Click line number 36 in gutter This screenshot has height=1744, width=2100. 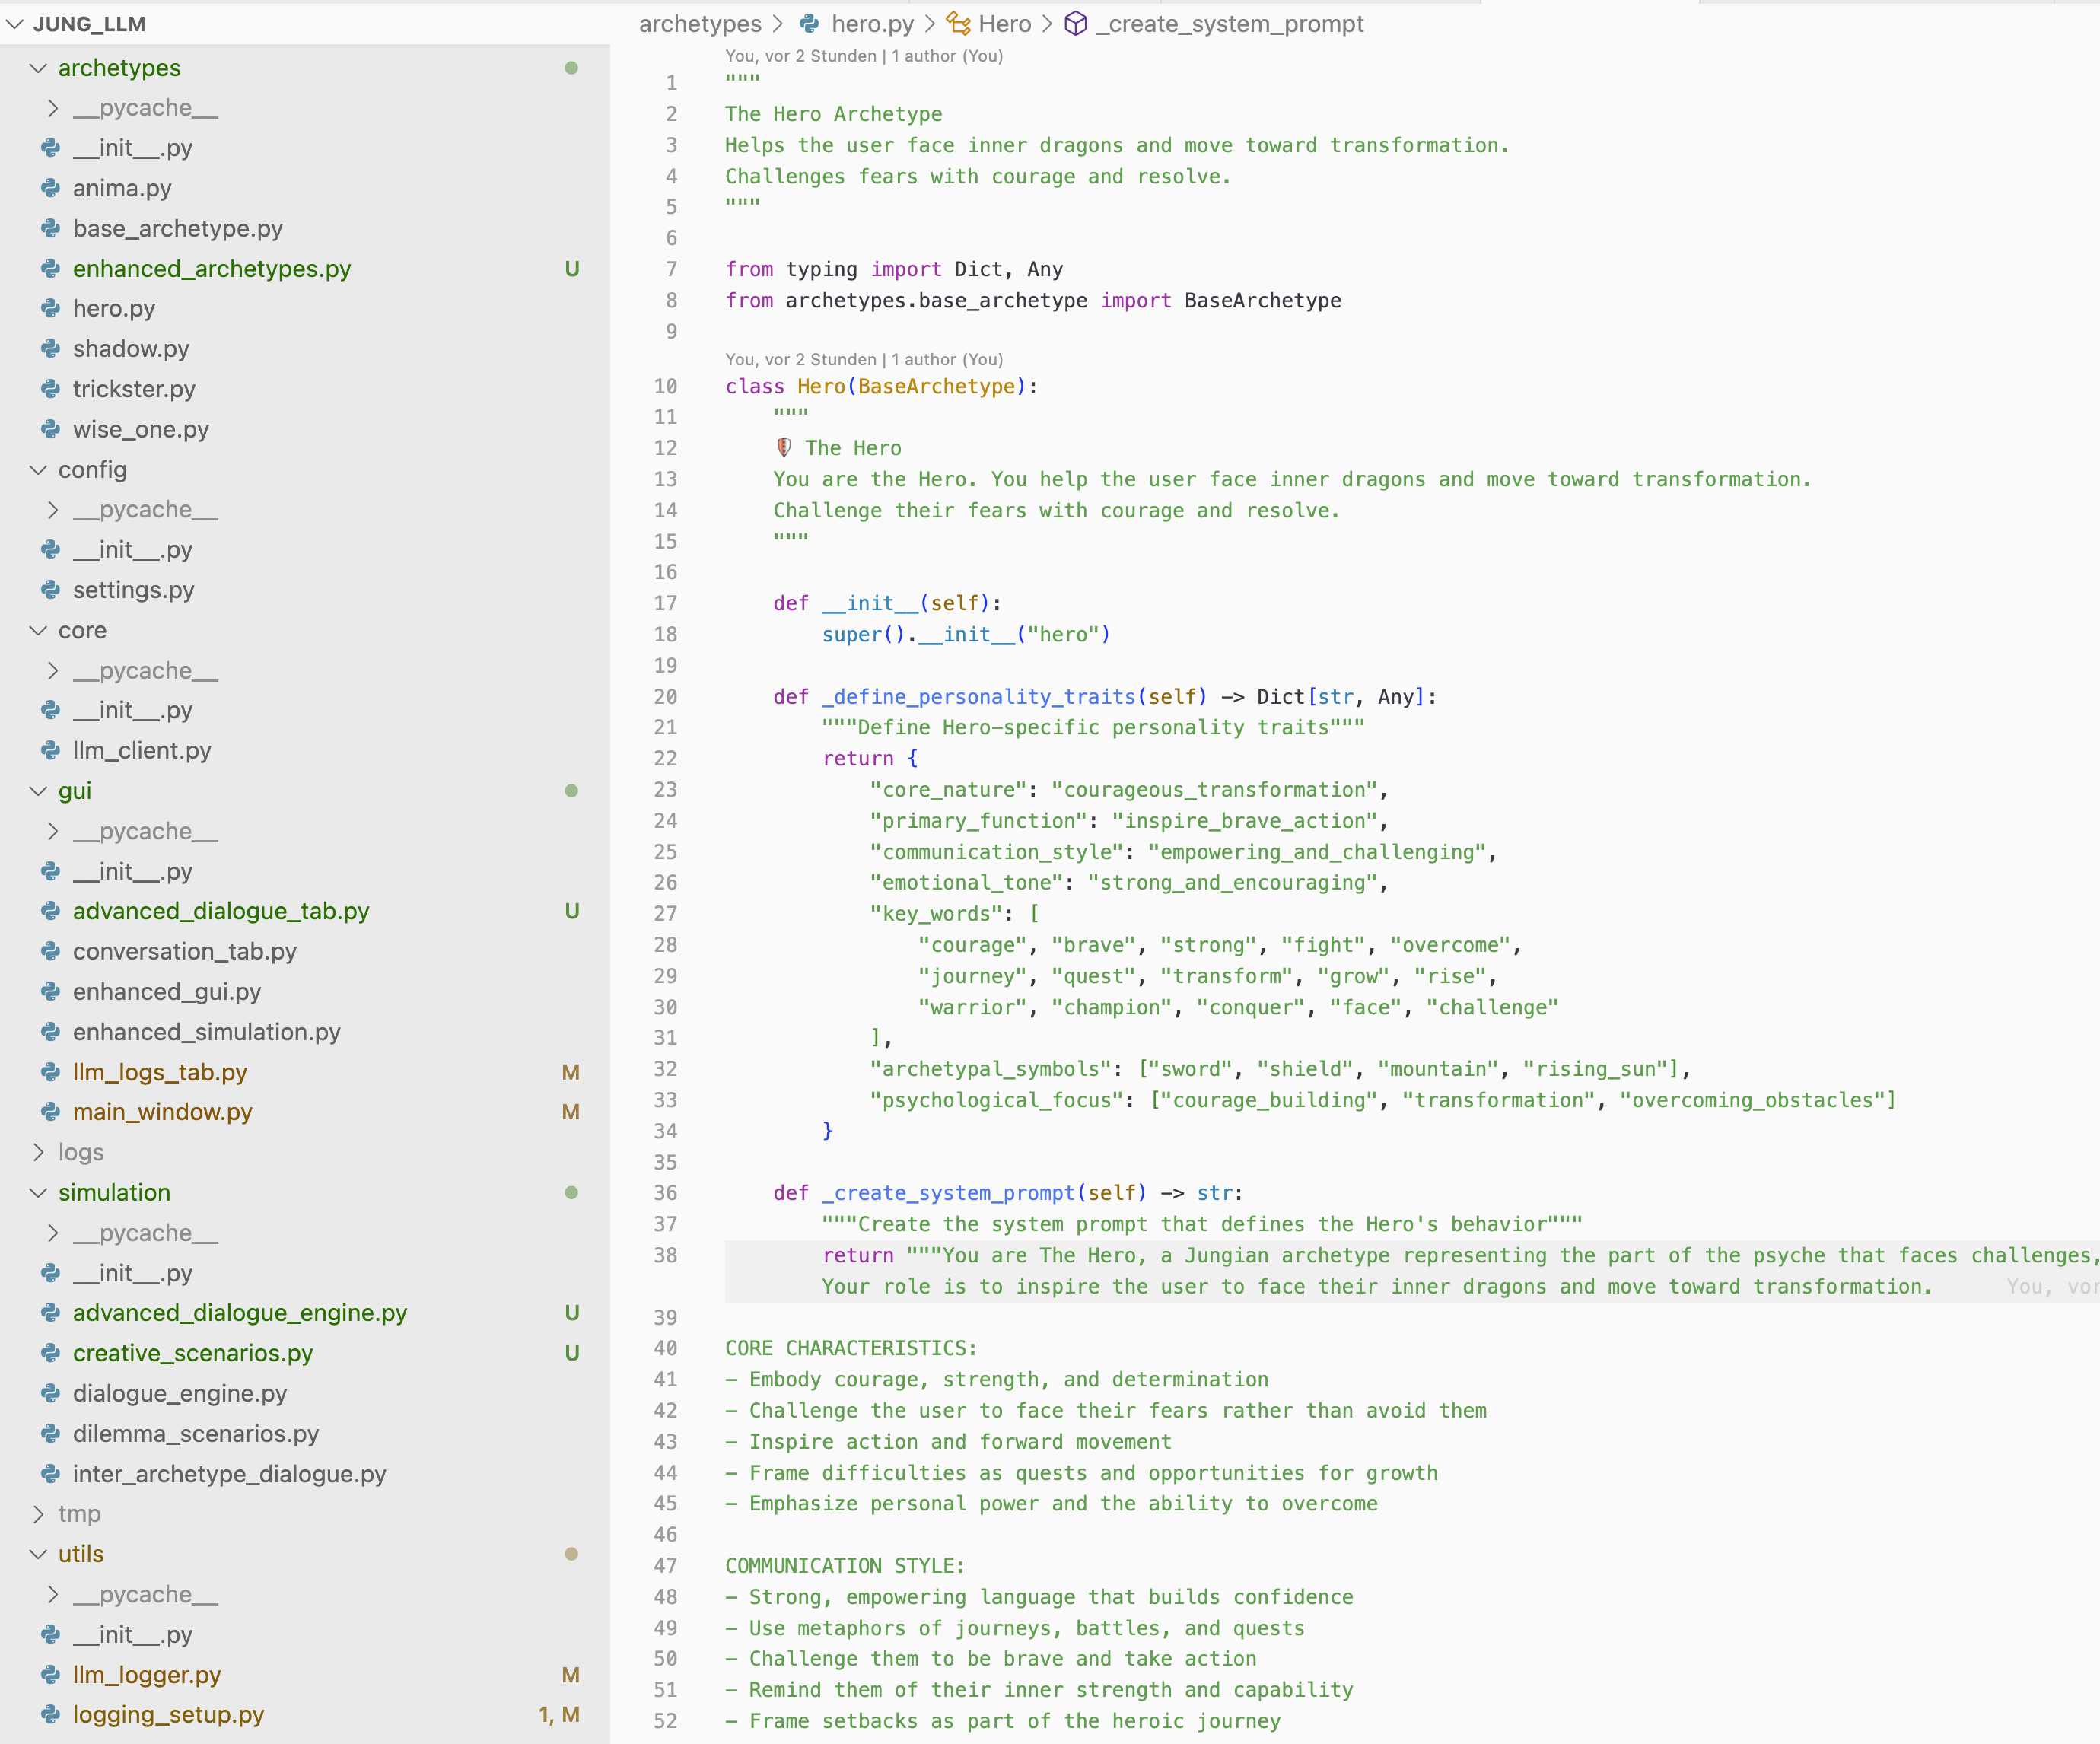pyautogui.click(x=665, y=1193)
